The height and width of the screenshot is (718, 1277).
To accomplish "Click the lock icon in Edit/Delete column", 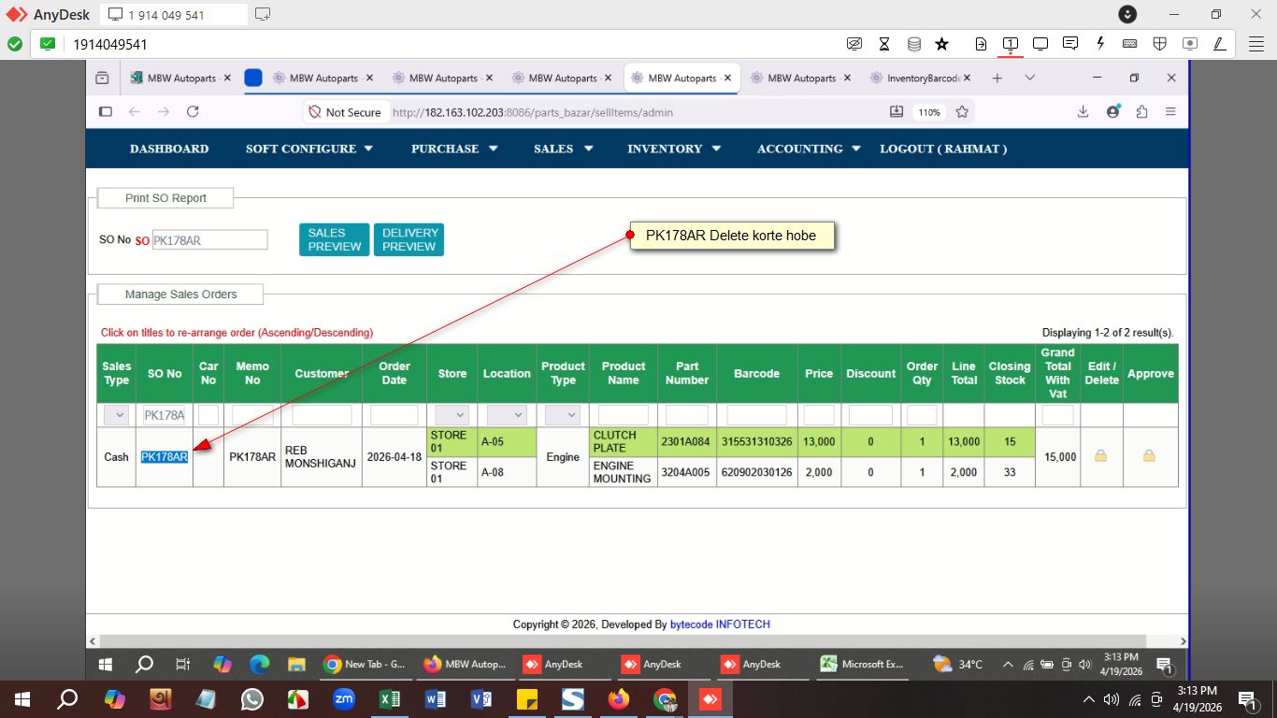I will tap(1100, 456).
